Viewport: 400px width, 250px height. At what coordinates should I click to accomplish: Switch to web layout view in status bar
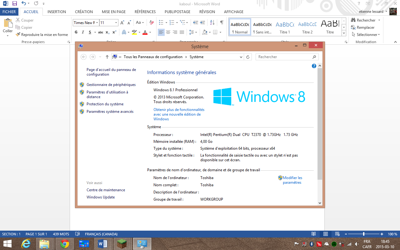click(x=337, y=234)
